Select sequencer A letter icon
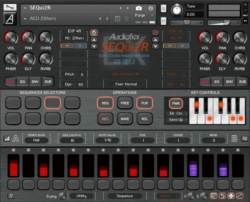The image size is (250, 202). pos(16,139)
